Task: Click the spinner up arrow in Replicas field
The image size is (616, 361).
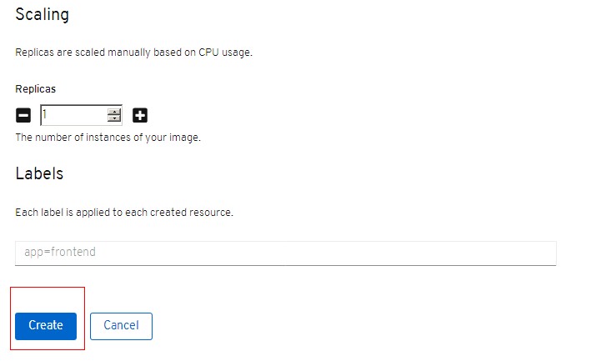Action: [x=114, y=112]
